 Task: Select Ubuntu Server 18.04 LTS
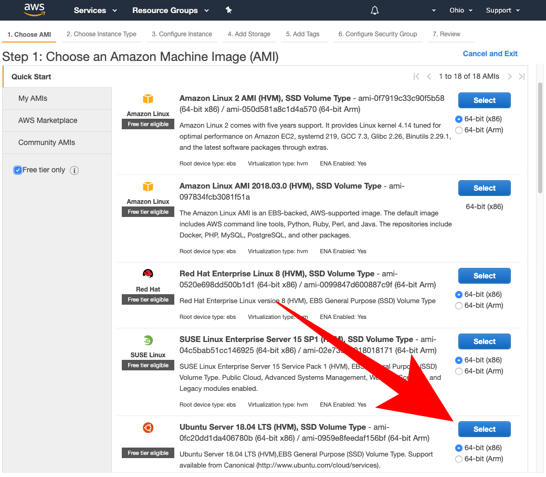485,429
